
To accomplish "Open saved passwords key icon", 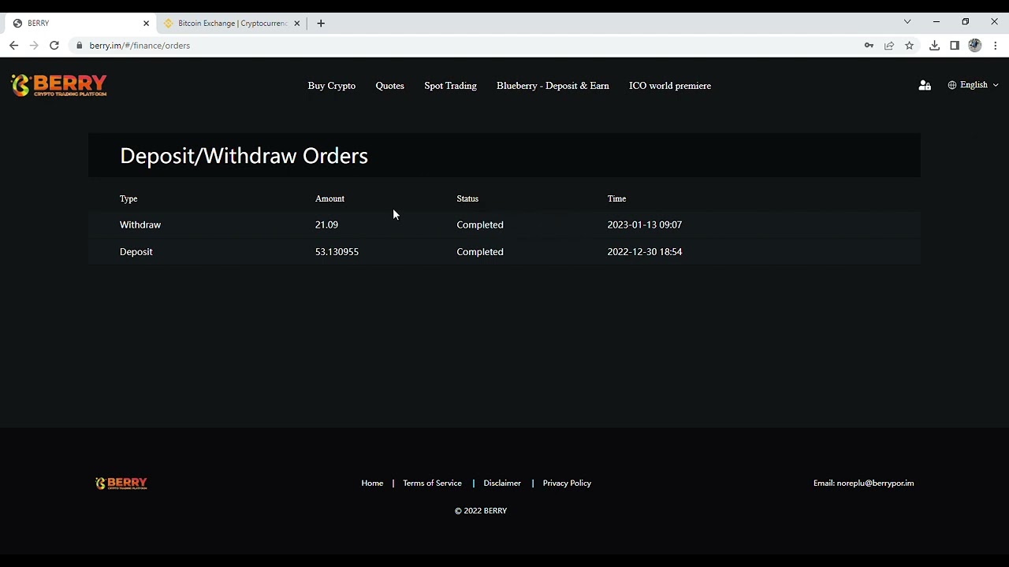I will tap(869, 46).
